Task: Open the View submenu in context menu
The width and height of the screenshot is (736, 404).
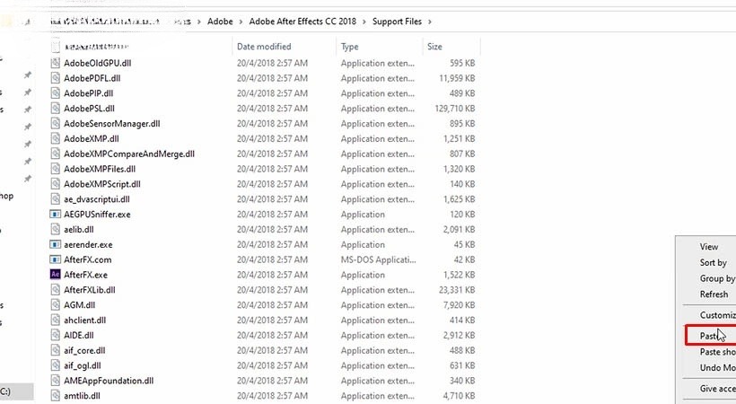Action: tap(709, 247)
